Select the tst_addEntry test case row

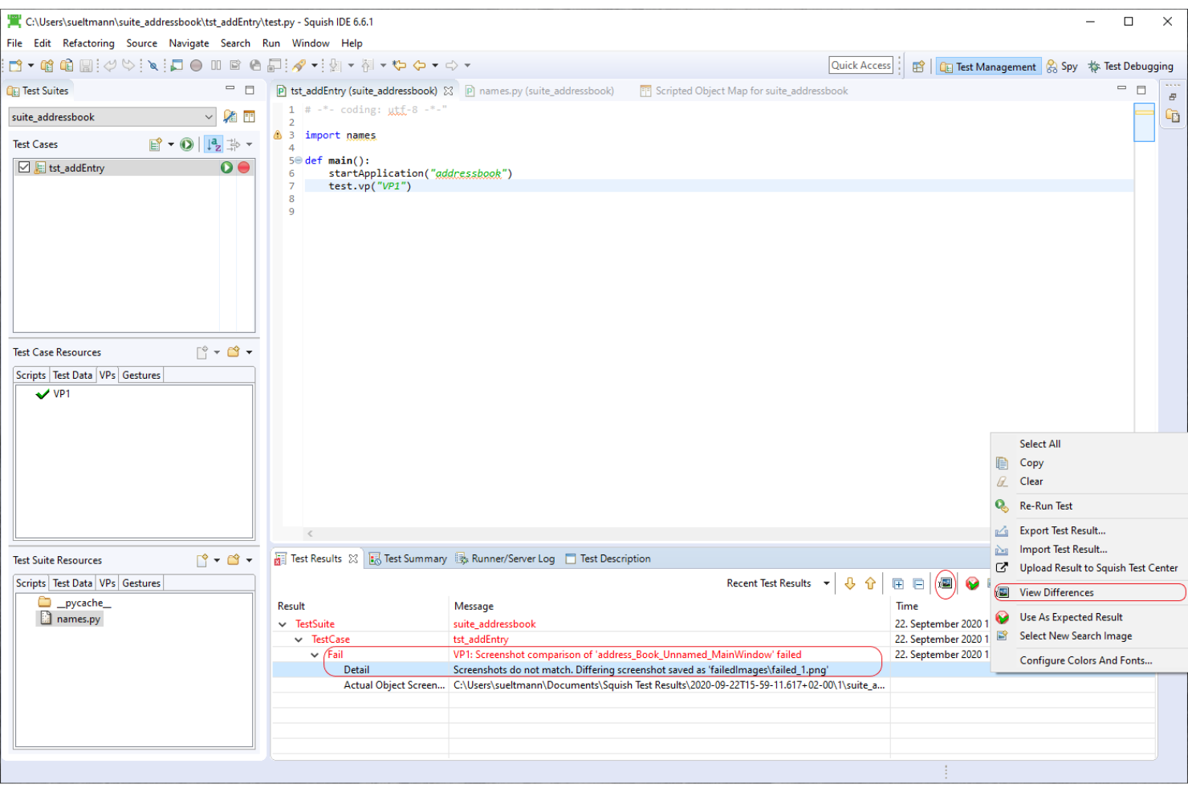coord(134,168)
